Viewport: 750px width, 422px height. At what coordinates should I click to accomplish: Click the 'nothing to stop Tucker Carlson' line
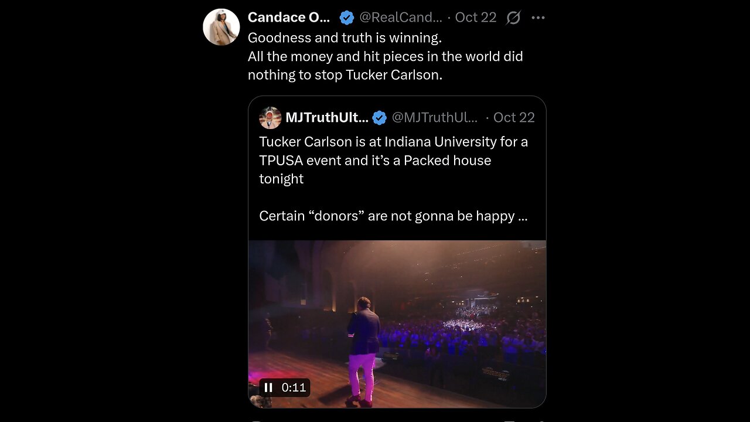[345, 75]
